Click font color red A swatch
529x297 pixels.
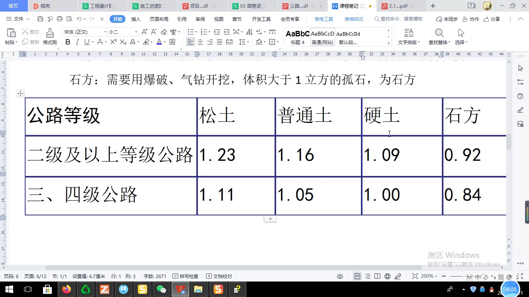coord(159,42)
